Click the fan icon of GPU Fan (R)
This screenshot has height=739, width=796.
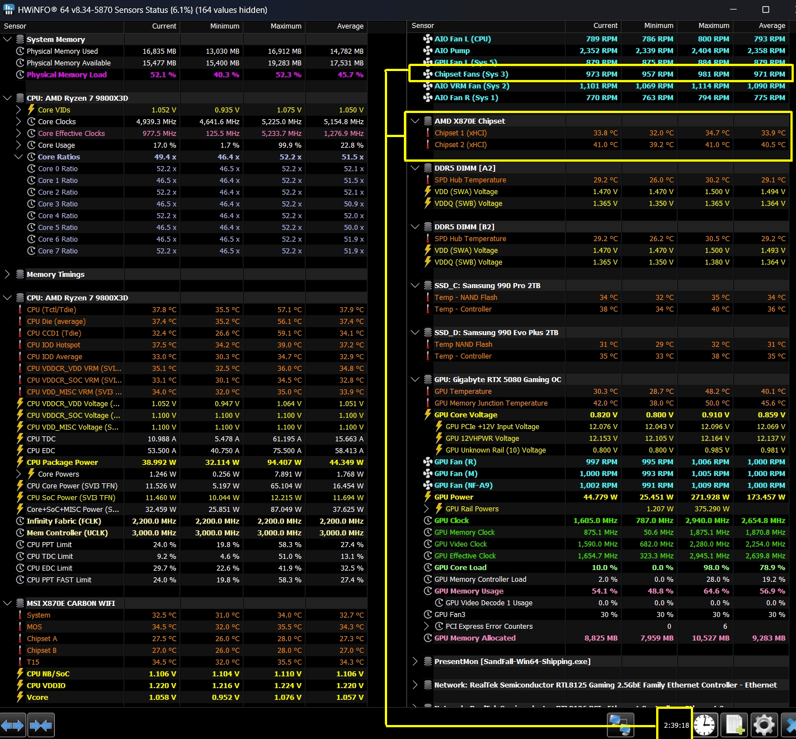click(427, 462)
